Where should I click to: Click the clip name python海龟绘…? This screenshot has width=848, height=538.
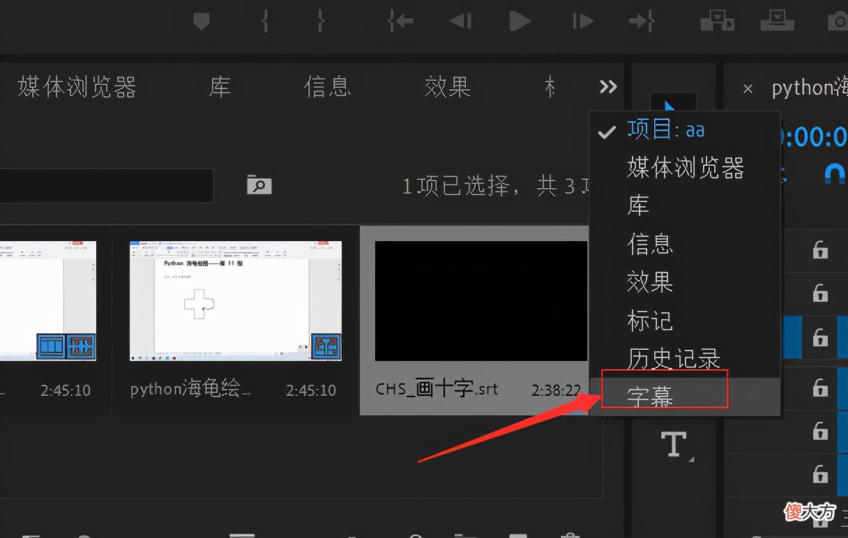(190, 390)
